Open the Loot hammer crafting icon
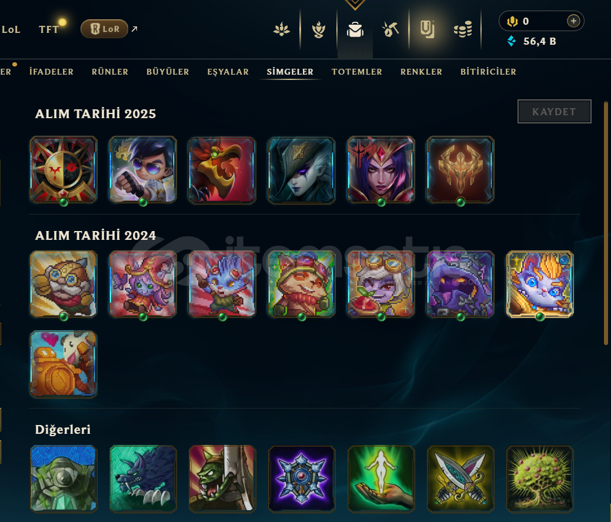 coord(390,29)
